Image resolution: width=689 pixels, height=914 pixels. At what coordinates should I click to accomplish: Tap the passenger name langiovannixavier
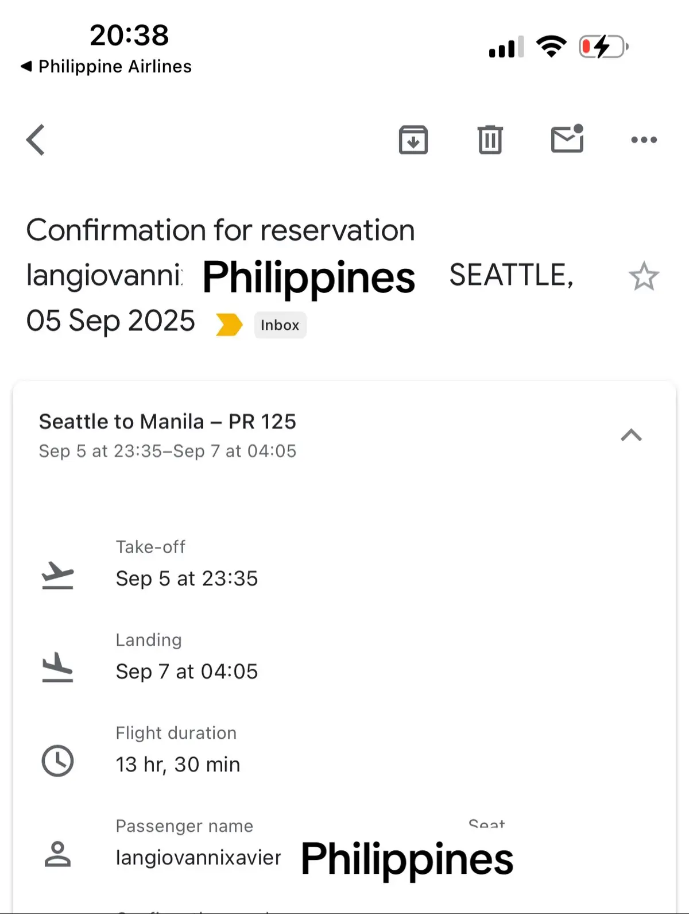tap(198, 858)
